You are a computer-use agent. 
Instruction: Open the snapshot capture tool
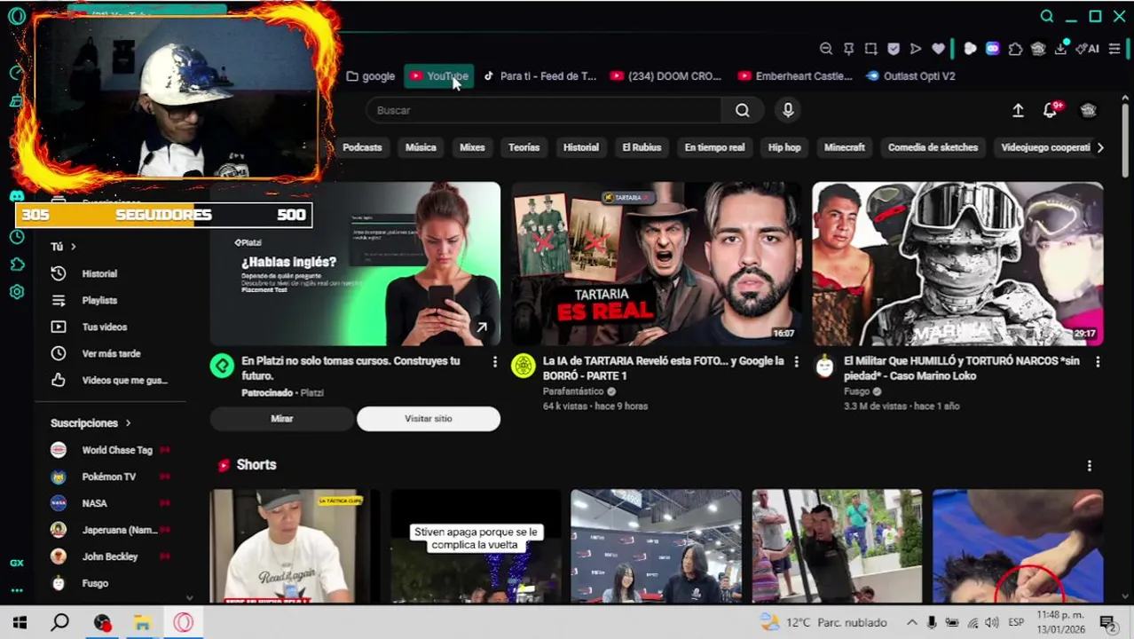click(870, 49)
